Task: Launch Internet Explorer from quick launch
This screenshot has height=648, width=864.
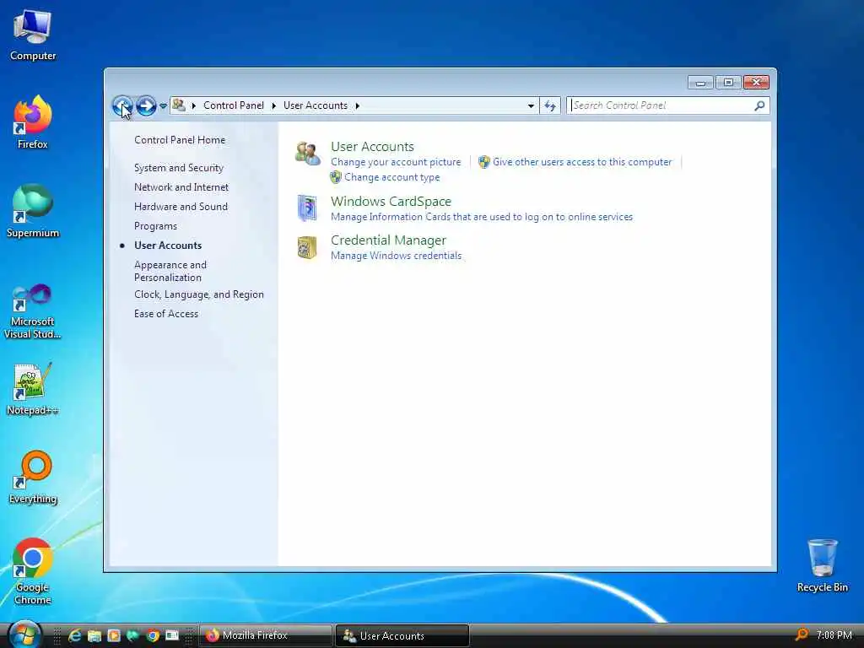Action: [74, 635]
